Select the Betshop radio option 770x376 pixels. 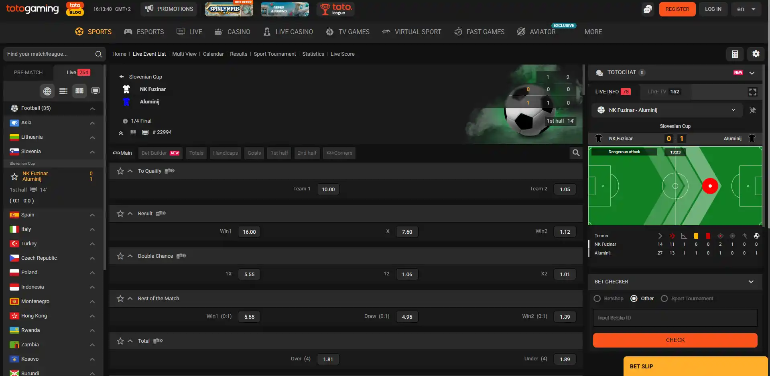click(597, 299)
